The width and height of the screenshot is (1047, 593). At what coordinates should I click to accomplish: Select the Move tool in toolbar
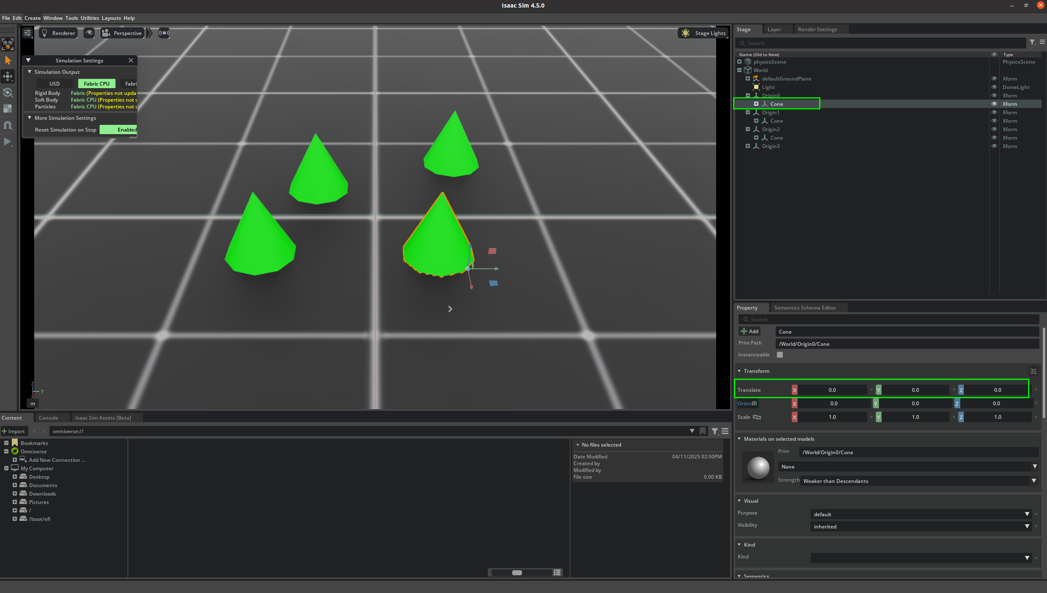click(x=8, y=77)
